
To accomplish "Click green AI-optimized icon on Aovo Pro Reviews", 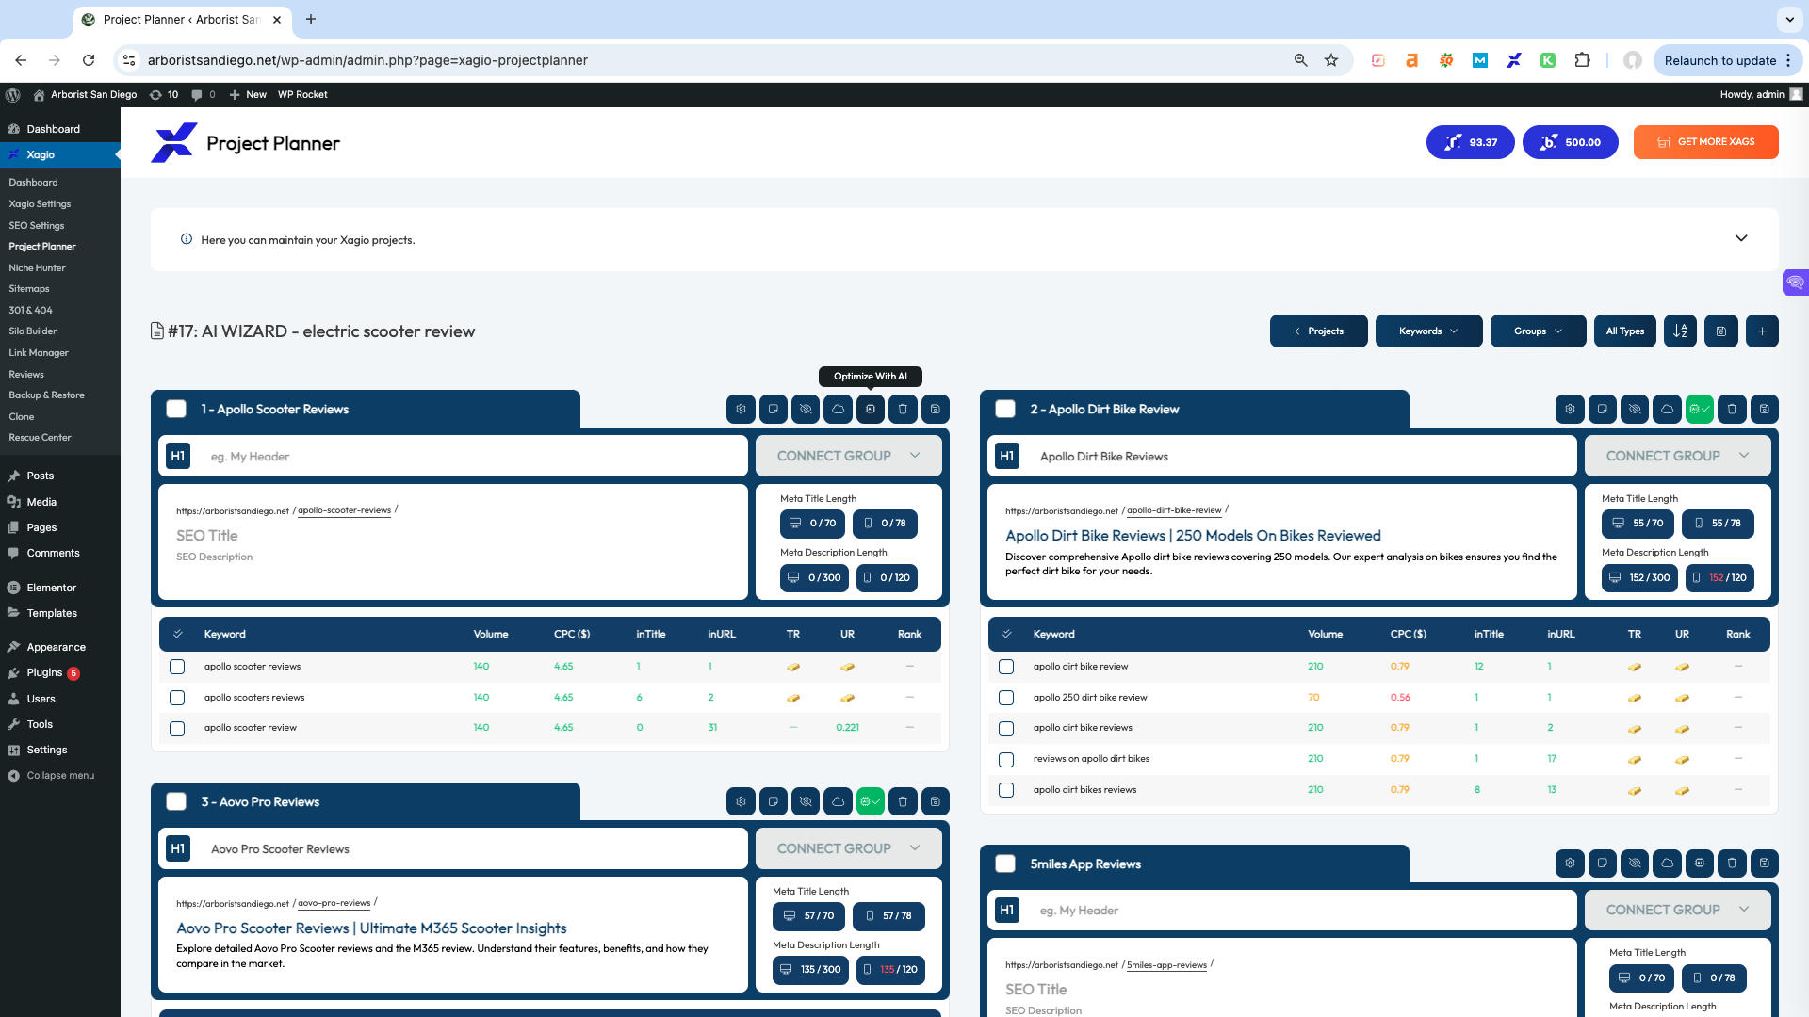I will pos(870,801).
